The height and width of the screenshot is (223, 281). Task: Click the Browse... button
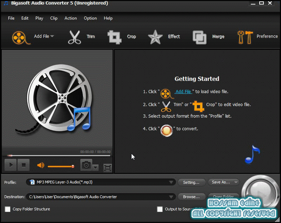192,197
